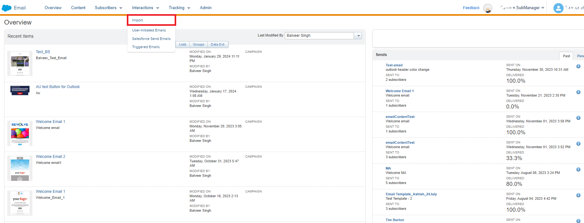The height and width of the screenshot is (223, 584).
Task: Click the REVOLVE Welcome Email 1 thumbnail
Action: coord(20,133)
